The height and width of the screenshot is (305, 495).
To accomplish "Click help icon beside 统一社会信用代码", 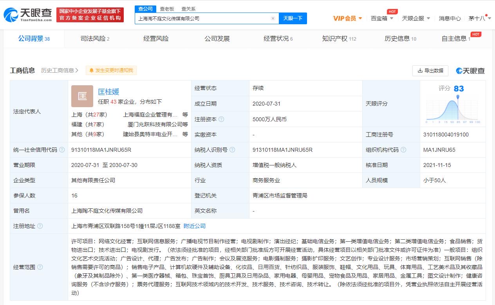I will [x=62, y=150].
